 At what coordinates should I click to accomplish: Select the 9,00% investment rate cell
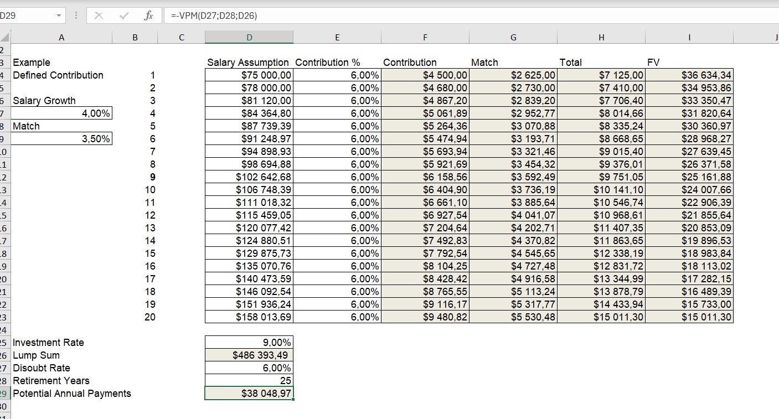pos(249,343)
